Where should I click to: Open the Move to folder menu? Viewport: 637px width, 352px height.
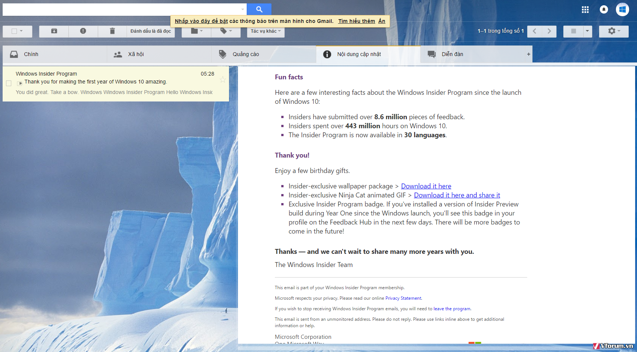pyautogui.click(x=196, y=31)
